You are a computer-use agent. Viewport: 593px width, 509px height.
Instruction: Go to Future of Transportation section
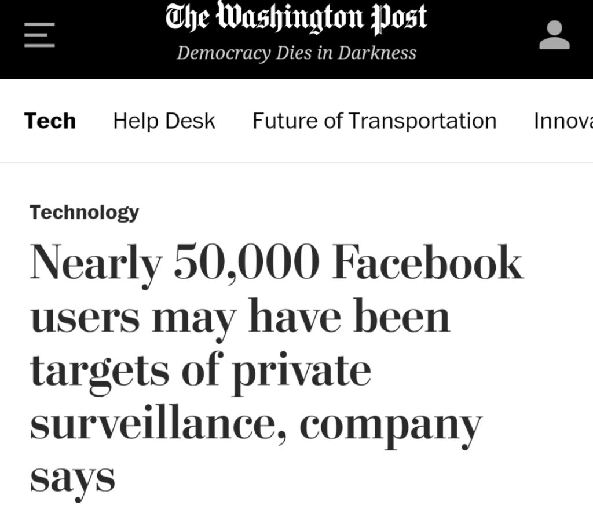point(374,121)
